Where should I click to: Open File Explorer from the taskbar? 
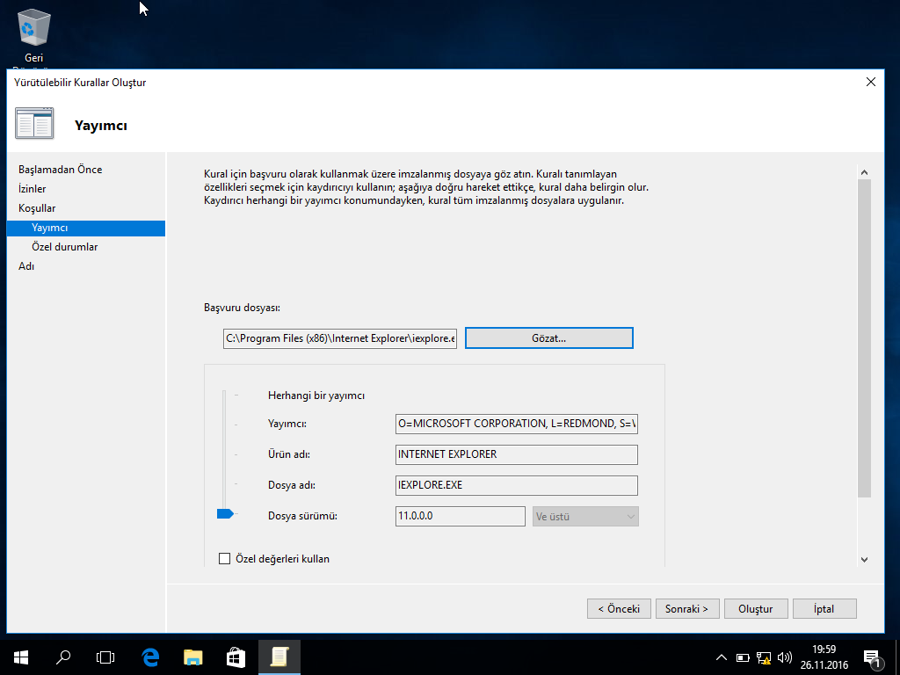tap(192, 657)
